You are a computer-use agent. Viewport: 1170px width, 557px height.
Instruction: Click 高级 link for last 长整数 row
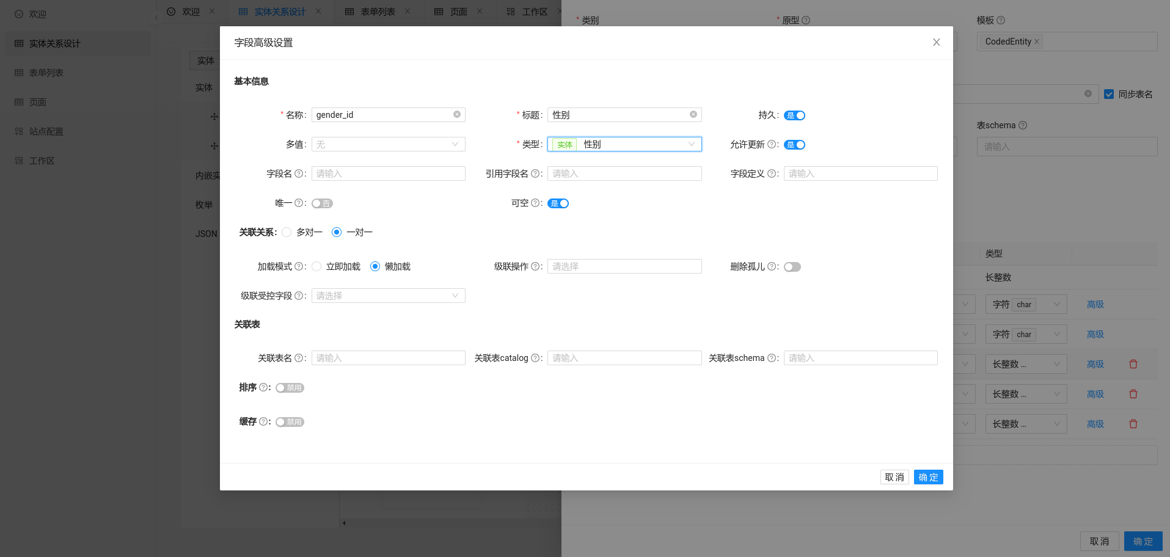point(1095,424)
